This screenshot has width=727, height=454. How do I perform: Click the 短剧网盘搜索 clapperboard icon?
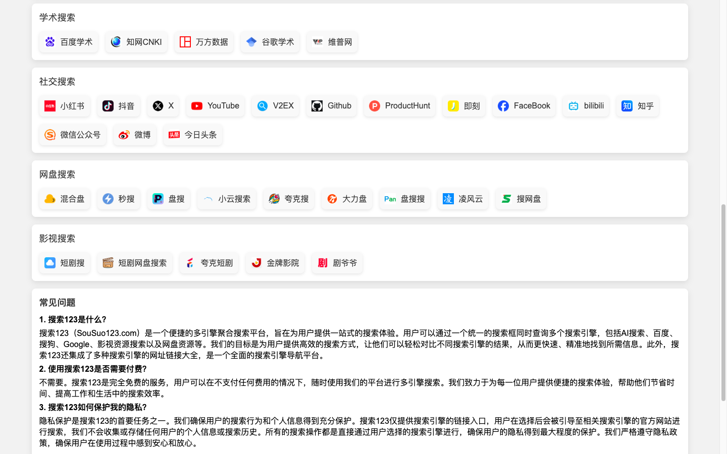point(108,263)
